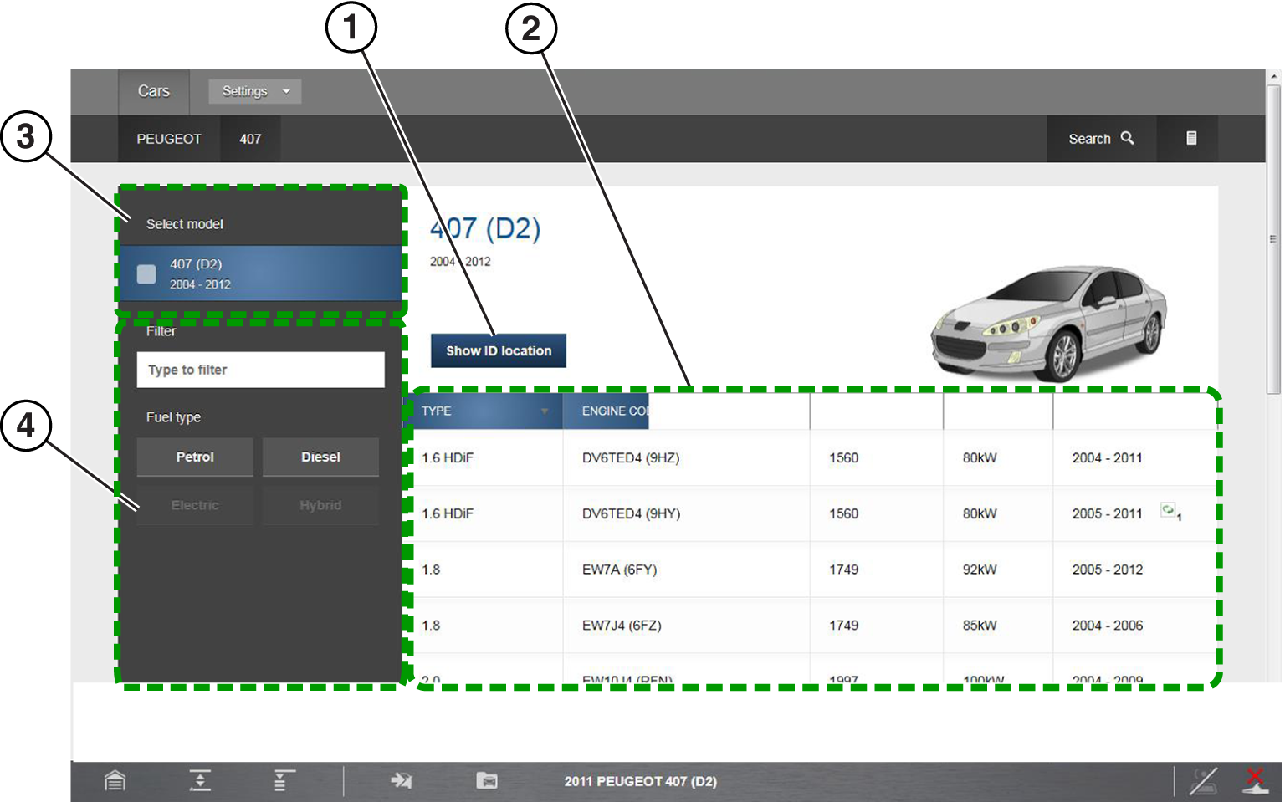This screenshot has height=802, width=1285.
Task: Click the ENGINE CODE column header
Action: (614, 411)
